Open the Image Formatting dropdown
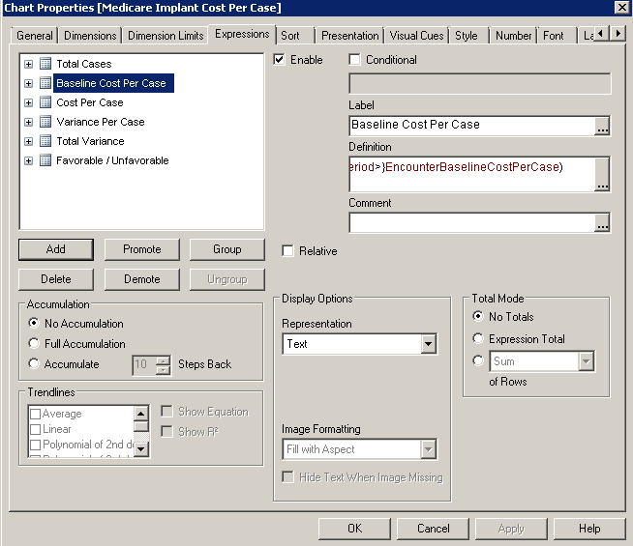This screenshot has height=546, width=633. (429, 449)
